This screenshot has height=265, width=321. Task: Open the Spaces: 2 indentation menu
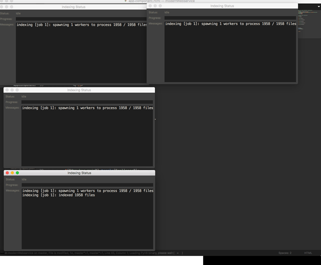click(283, 253)
